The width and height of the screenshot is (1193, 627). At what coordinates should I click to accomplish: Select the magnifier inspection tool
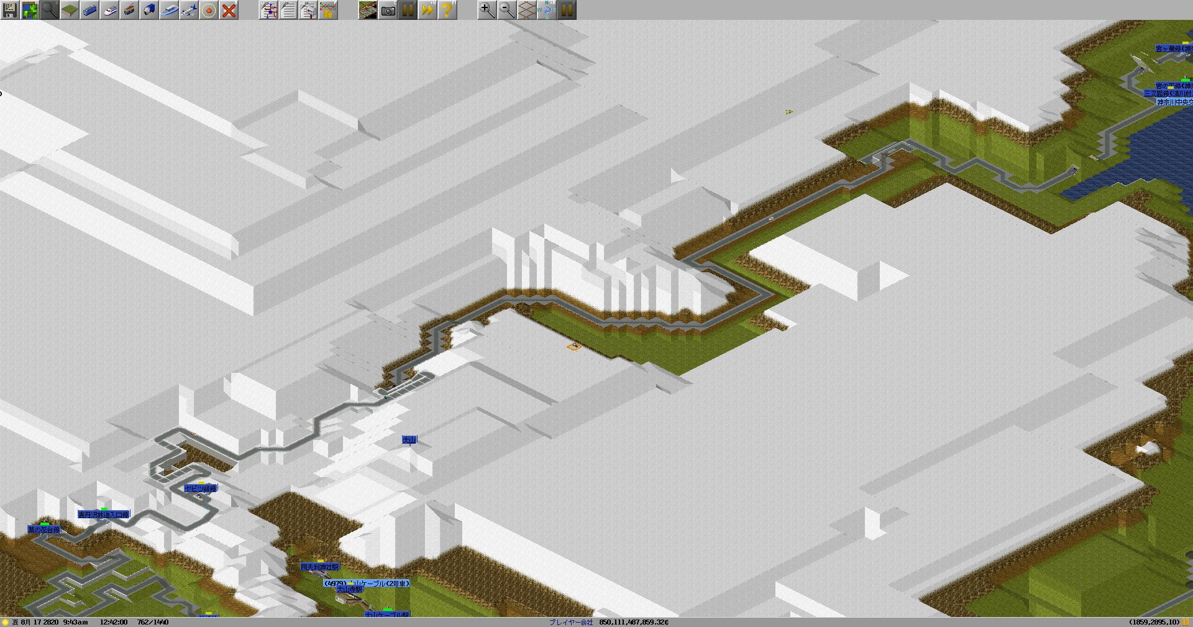pos(50,10)
